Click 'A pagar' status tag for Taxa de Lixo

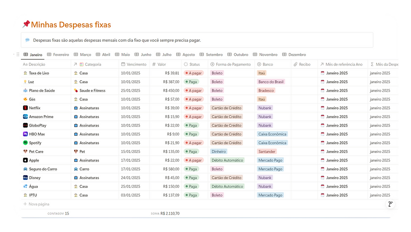tap(194, 73)
